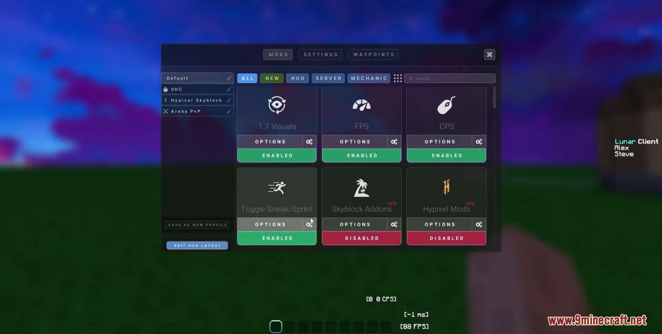
Task: Select the first hotbar slot
Action: (x=276, y=326)
